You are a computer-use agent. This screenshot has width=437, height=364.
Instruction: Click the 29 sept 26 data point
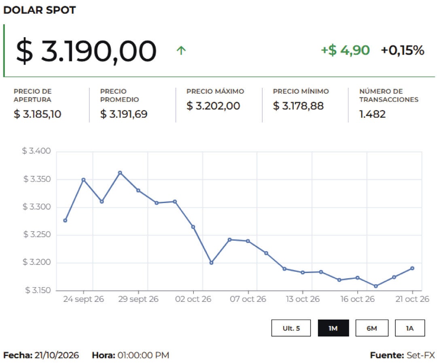pos(138,190)
